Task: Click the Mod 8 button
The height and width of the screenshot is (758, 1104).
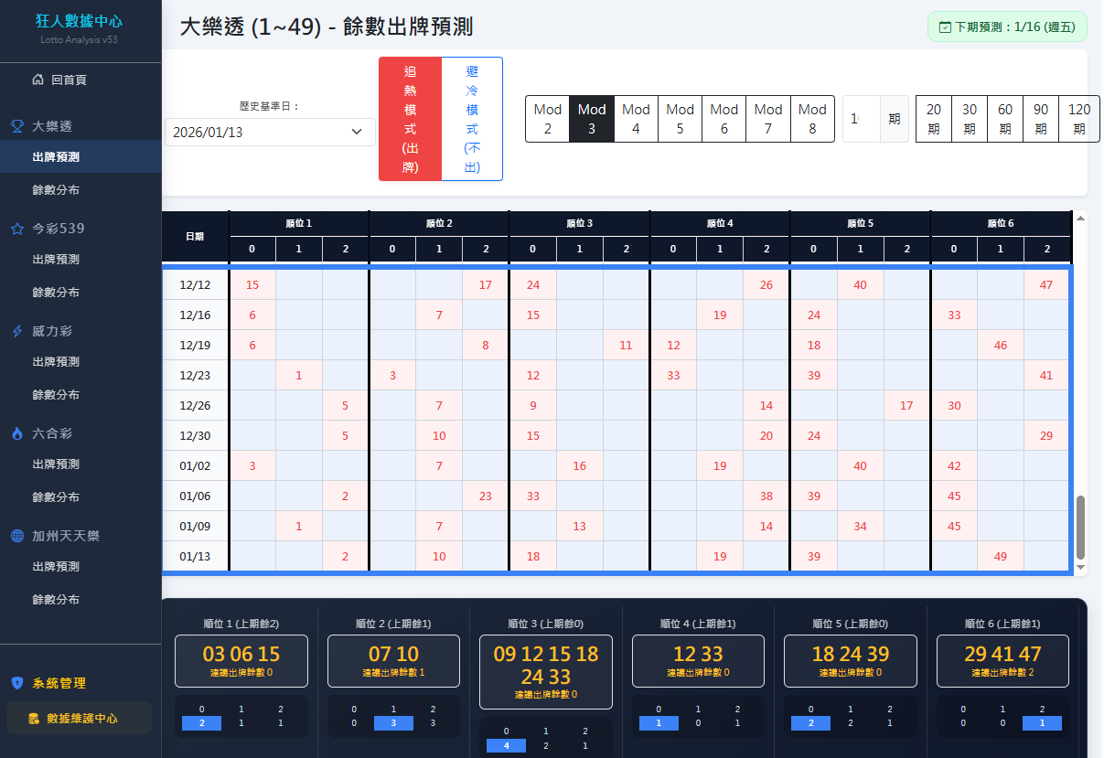Action: click(812, 119)
